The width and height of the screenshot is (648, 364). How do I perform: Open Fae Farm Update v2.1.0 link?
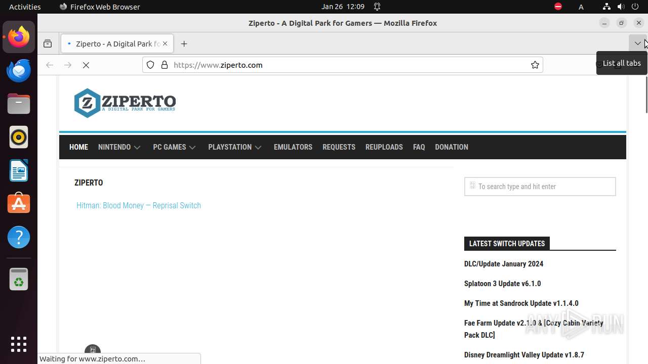[534, 329]
